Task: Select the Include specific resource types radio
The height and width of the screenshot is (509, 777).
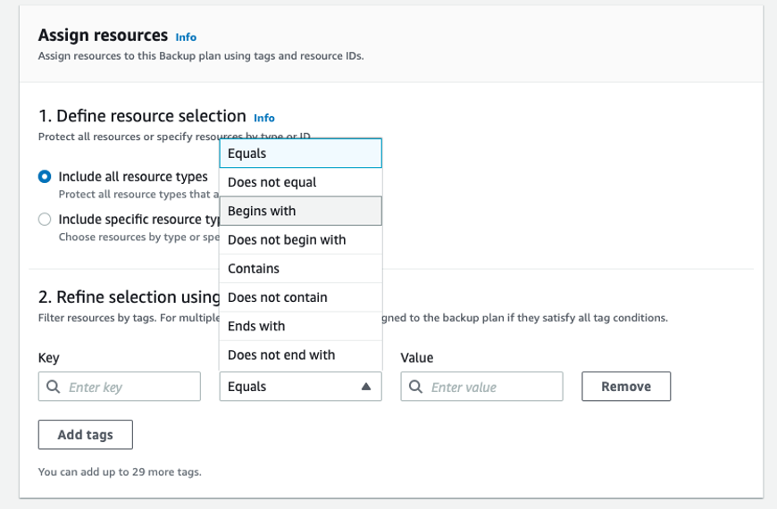Action: pyautogui.click(x=45, y=220)
